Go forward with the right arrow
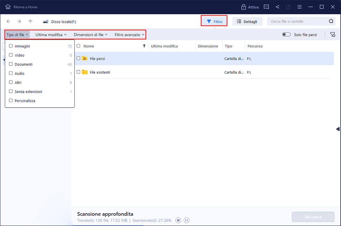The width and height of the screenshot is (341, 226). click(19, 22)
